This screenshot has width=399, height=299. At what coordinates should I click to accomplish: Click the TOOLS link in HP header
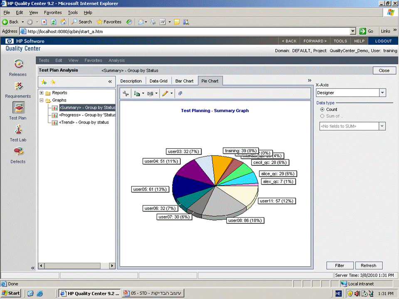pos(340,41)
